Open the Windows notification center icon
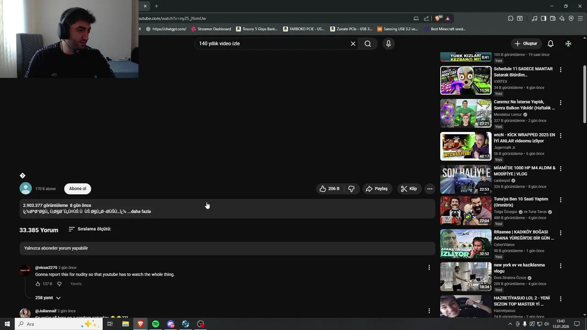The height and width of the screenshot is (330, 587). click(577, 324)
